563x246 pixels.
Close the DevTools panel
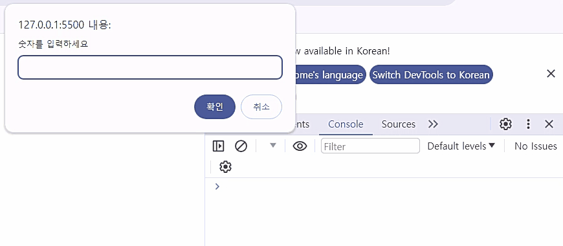549,124
